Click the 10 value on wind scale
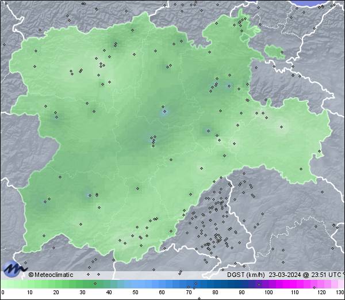Screen dimensions: 345x300 [x=30, y=293]
